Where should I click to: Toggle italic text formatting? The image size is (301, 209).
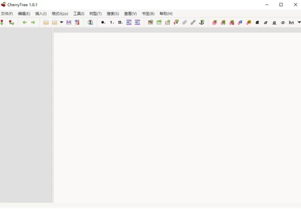(266, 23)
